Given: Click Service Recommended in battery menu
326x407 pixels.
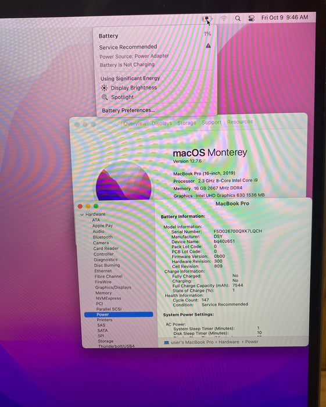Looking at the screenshot, I should [x=128, y=47].
